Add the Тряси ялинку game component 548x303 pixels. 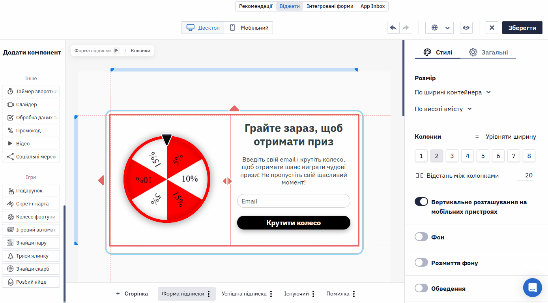pos(31,256)
